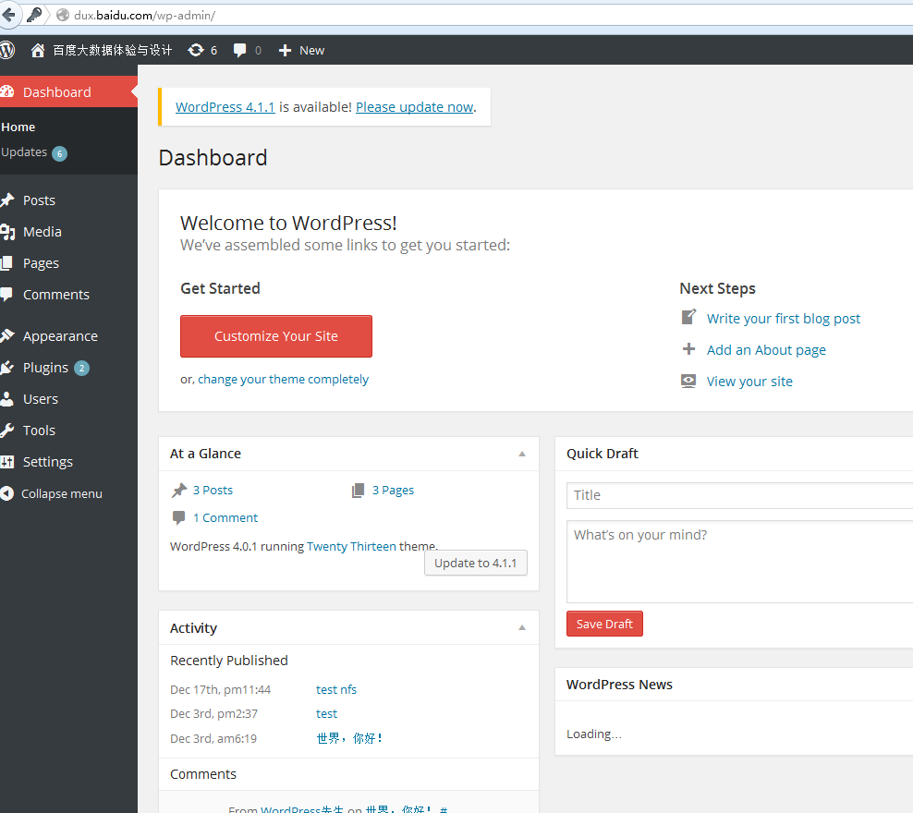
Task: Click the Posts pushpin icon in sidebar
Action: click(7, 200)
